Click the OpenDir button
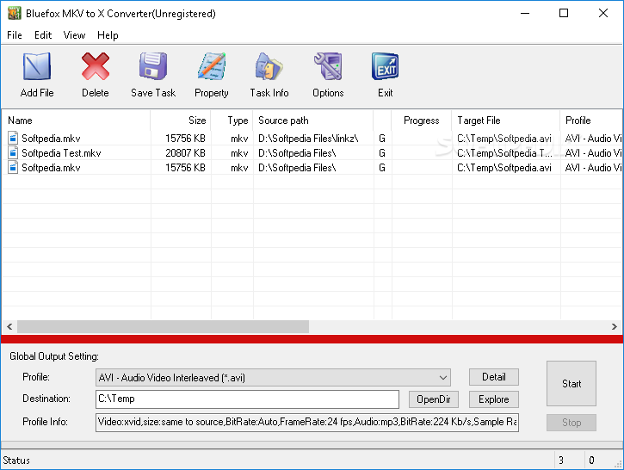 tap(434, 399)
